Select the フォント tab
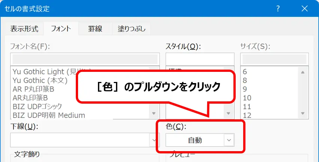The image size is (319, 162). pyautogui.click(x=61, y=28)
